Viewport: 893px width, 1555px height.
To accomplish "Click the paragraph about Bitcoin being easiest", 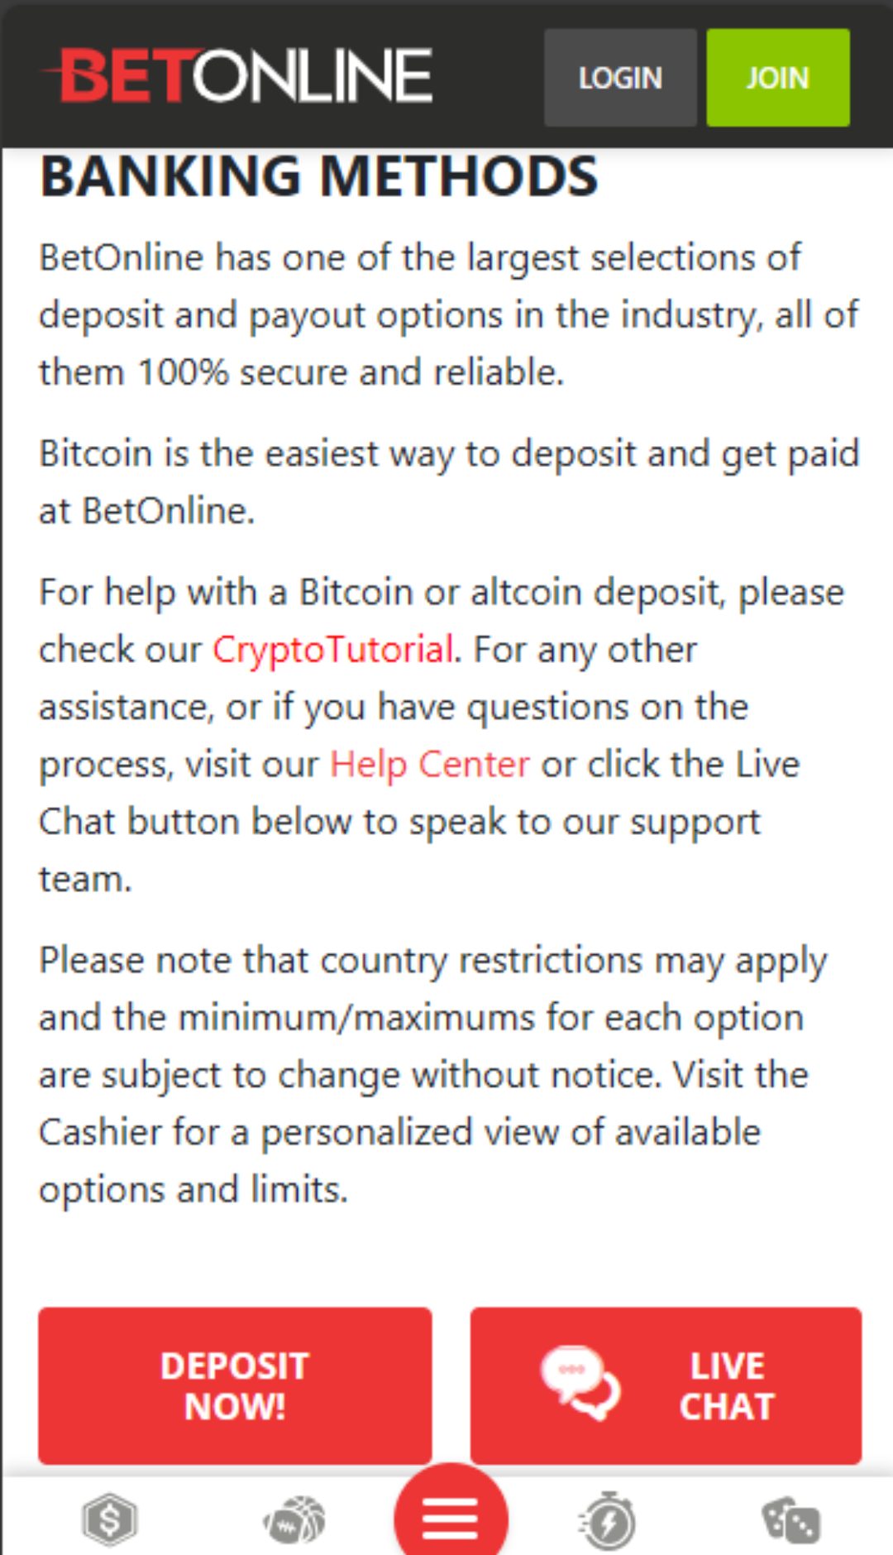I will [449, 482].
